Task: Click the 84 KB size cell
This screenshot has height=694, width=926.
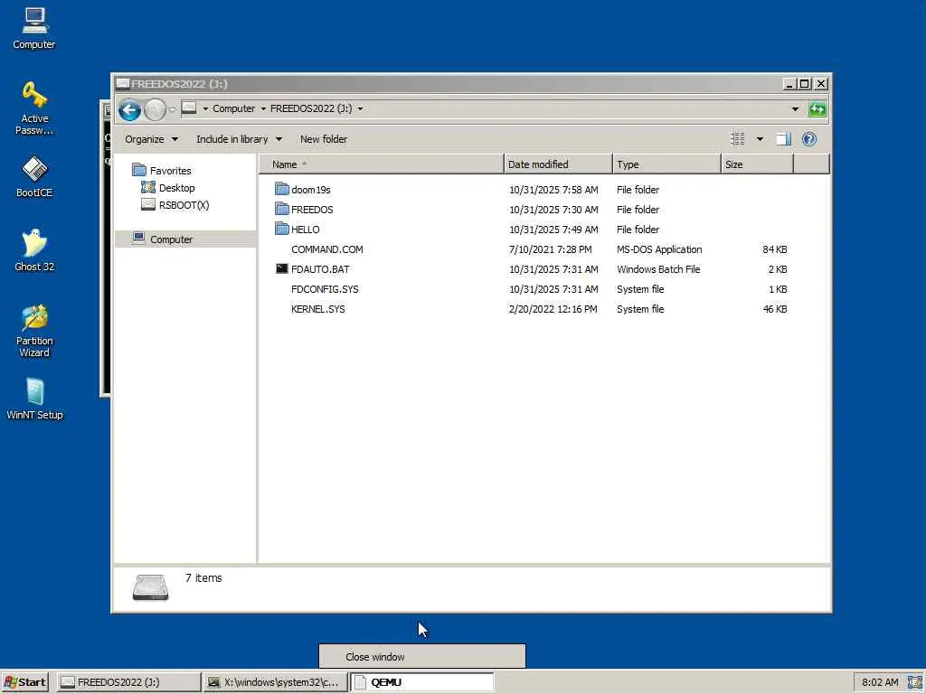Action: tap(775, 249)
